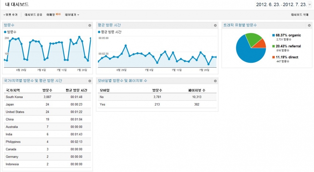The width and height of the screenshot is (314, 172).
Task: Click the blue organic legend swatch
Action: (x=274, y=35)
